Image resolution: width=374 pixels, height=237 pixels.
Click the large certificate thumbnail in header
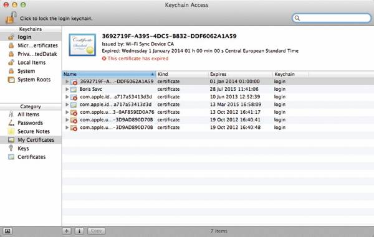(x=82, y=45)
